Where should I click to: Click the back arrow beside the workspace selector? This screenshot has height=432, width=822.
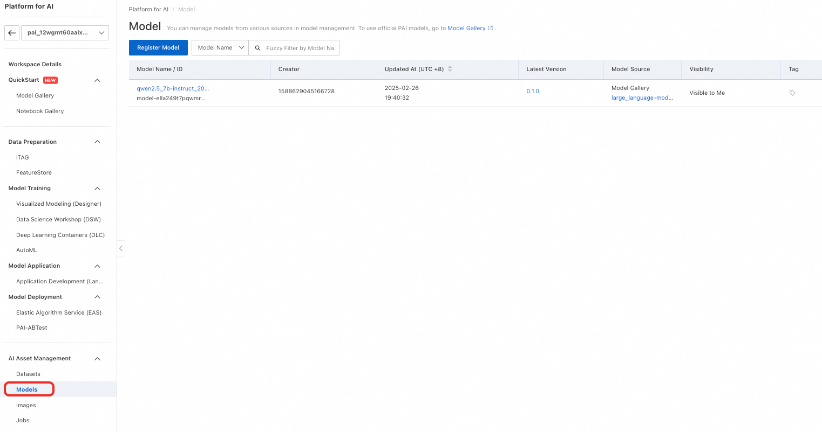pyautogui.click(x=12, y=33)
